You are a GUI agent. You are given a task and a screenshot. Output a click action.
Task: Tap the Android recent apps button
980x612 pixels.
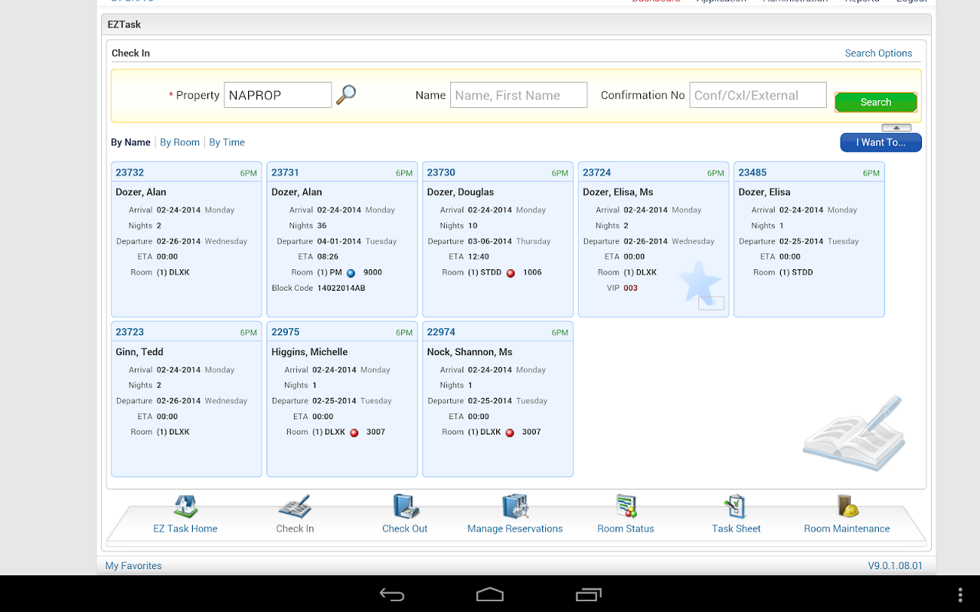[589, 594]
